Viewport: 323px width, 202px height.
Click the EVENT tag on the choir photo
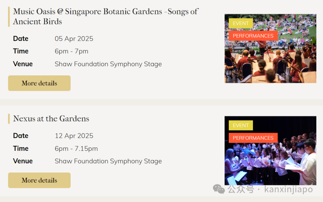(240, 125)
